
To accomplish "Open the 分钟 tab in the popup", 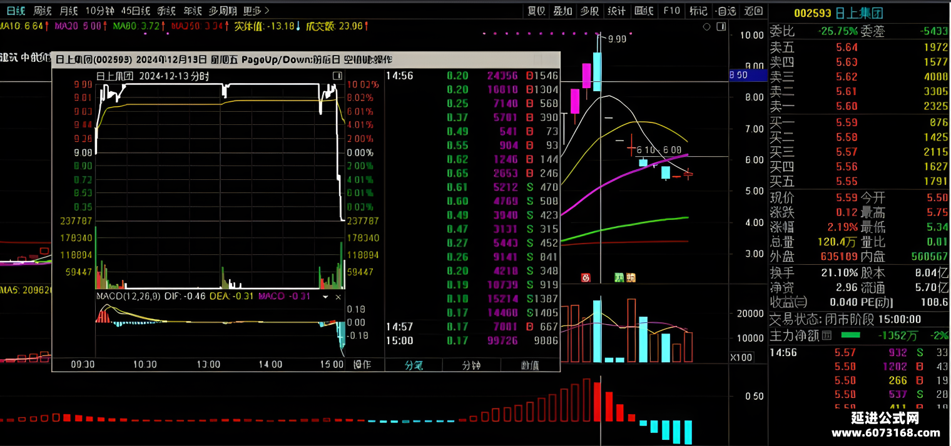I will point(472,365).
